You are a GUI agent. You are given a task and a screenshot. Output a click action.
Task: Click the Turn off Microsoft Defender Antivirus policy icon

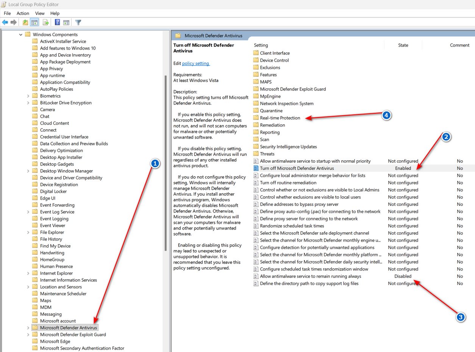(256, 168)
